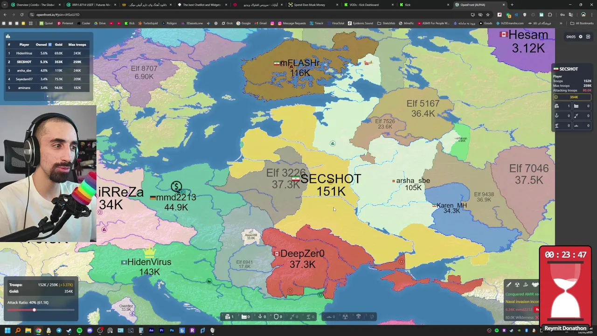The width and height of the screenshot is (597, 336).
Task: Click the SAM launcher icon in SECSHOT panel
Action: 557,126
